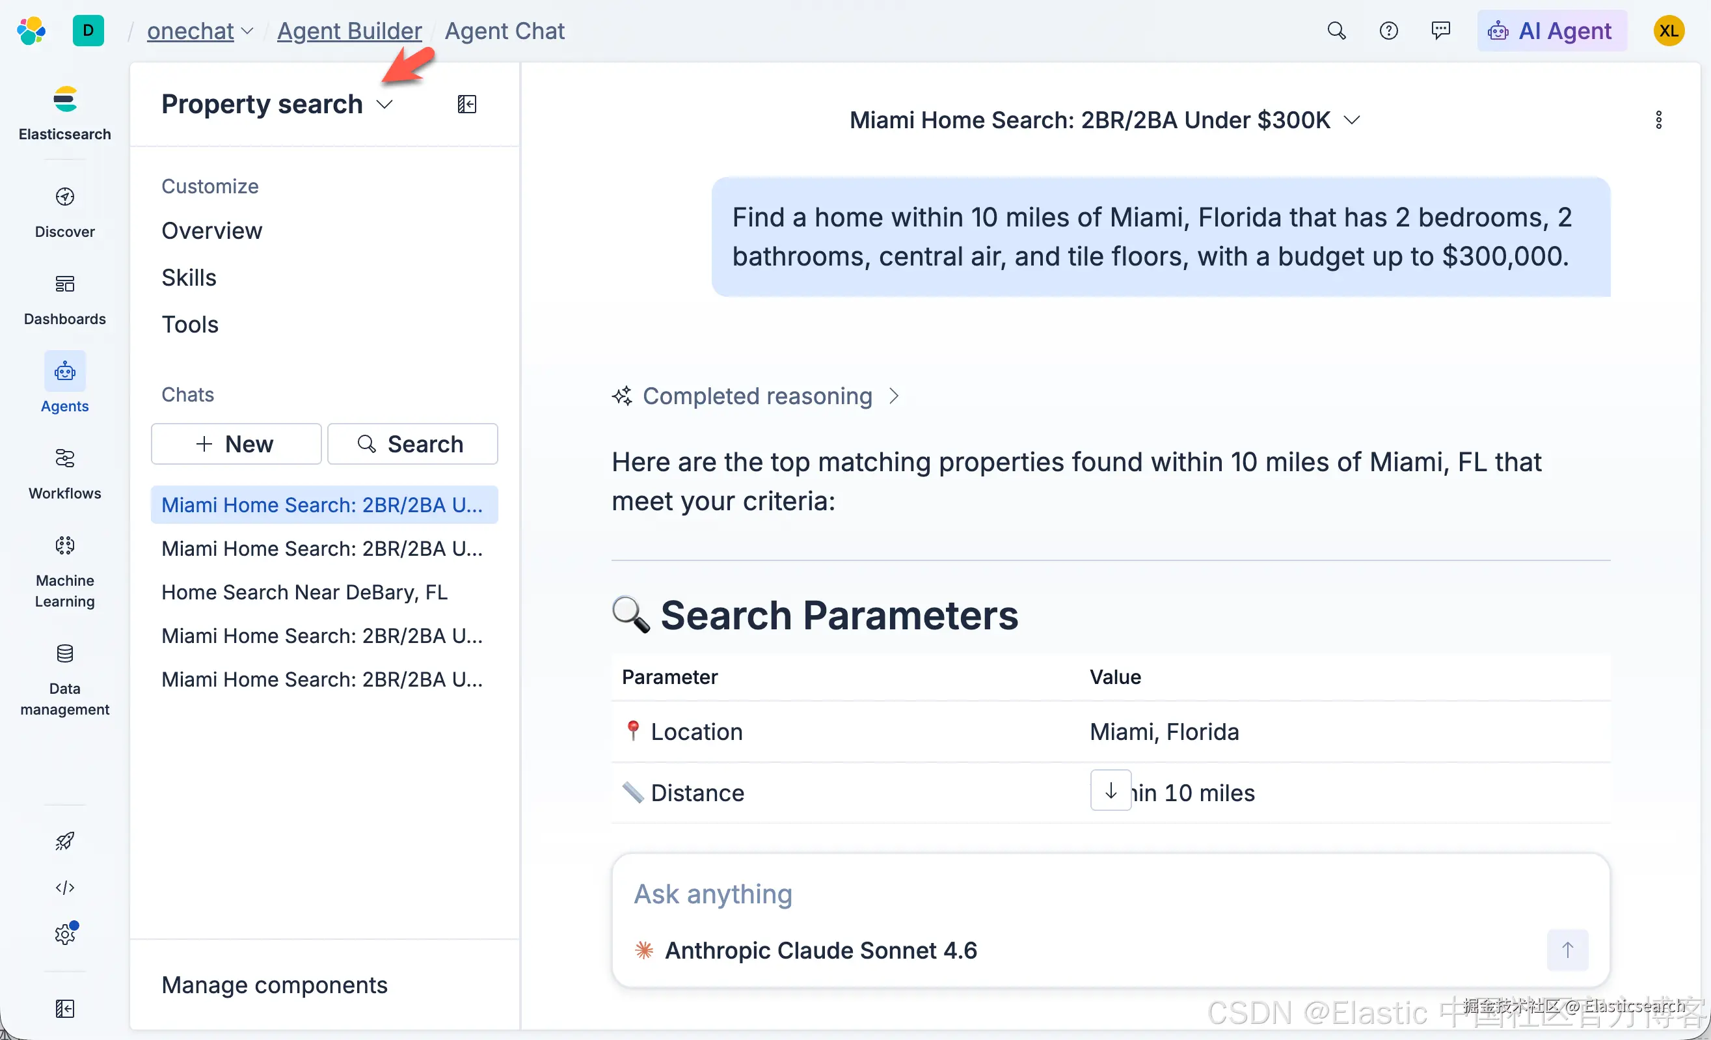1711x1040 pixels.
Task: Open the Tools customize item
Action: coord(189,325)
